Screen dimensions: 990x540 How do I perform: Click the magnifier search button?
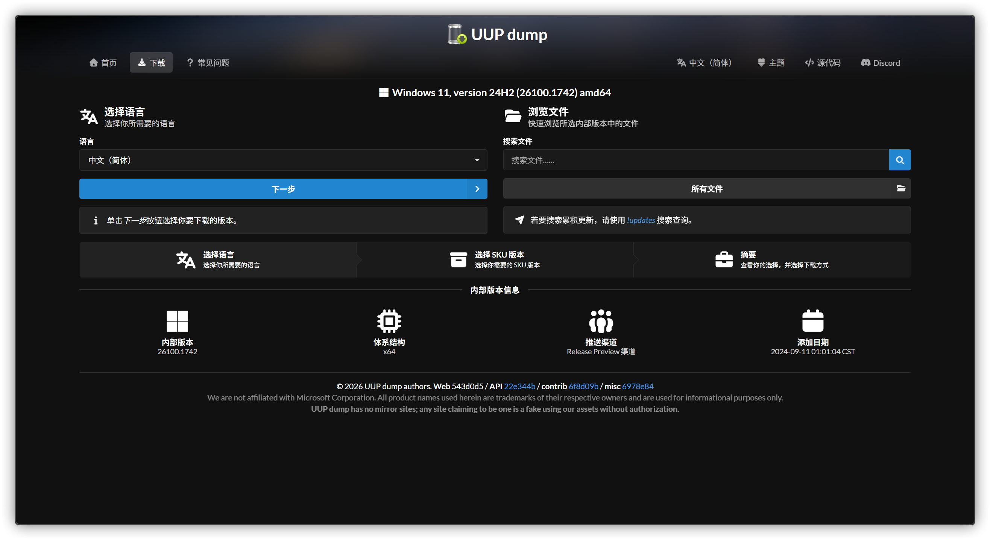coord(899,160)
